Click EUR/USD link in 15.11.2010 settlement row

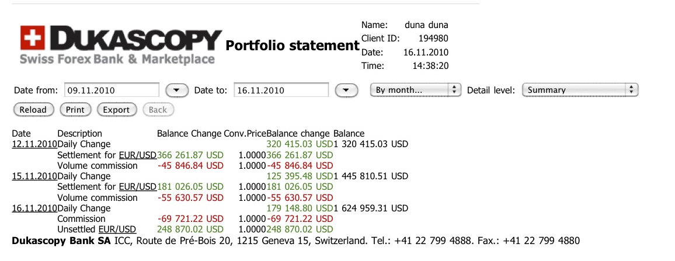click(137, 187)
